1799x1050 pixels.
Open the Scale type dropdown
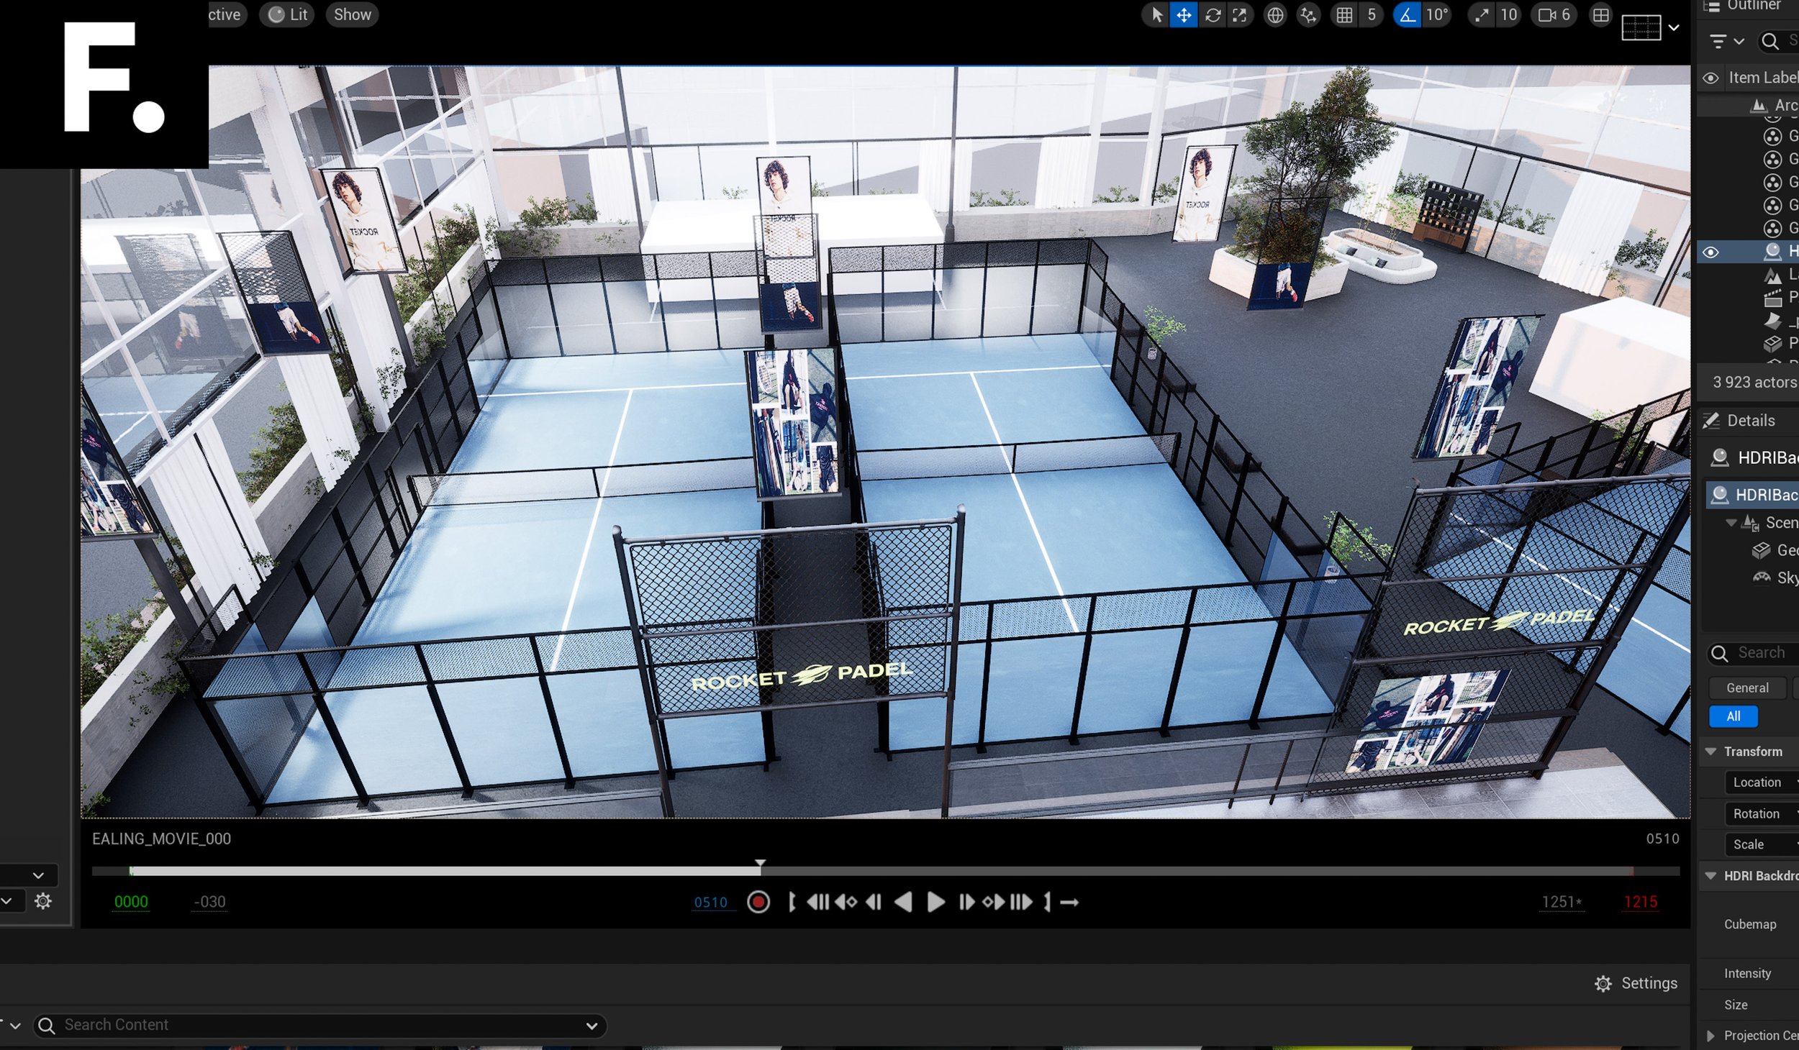click(1762, 844)
